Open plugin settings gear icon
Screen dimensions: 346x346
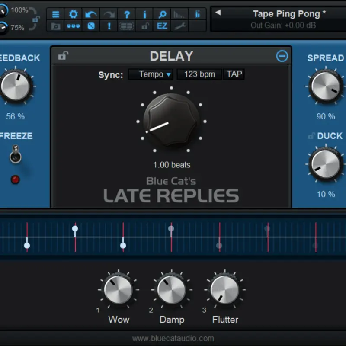pos(73,14)
